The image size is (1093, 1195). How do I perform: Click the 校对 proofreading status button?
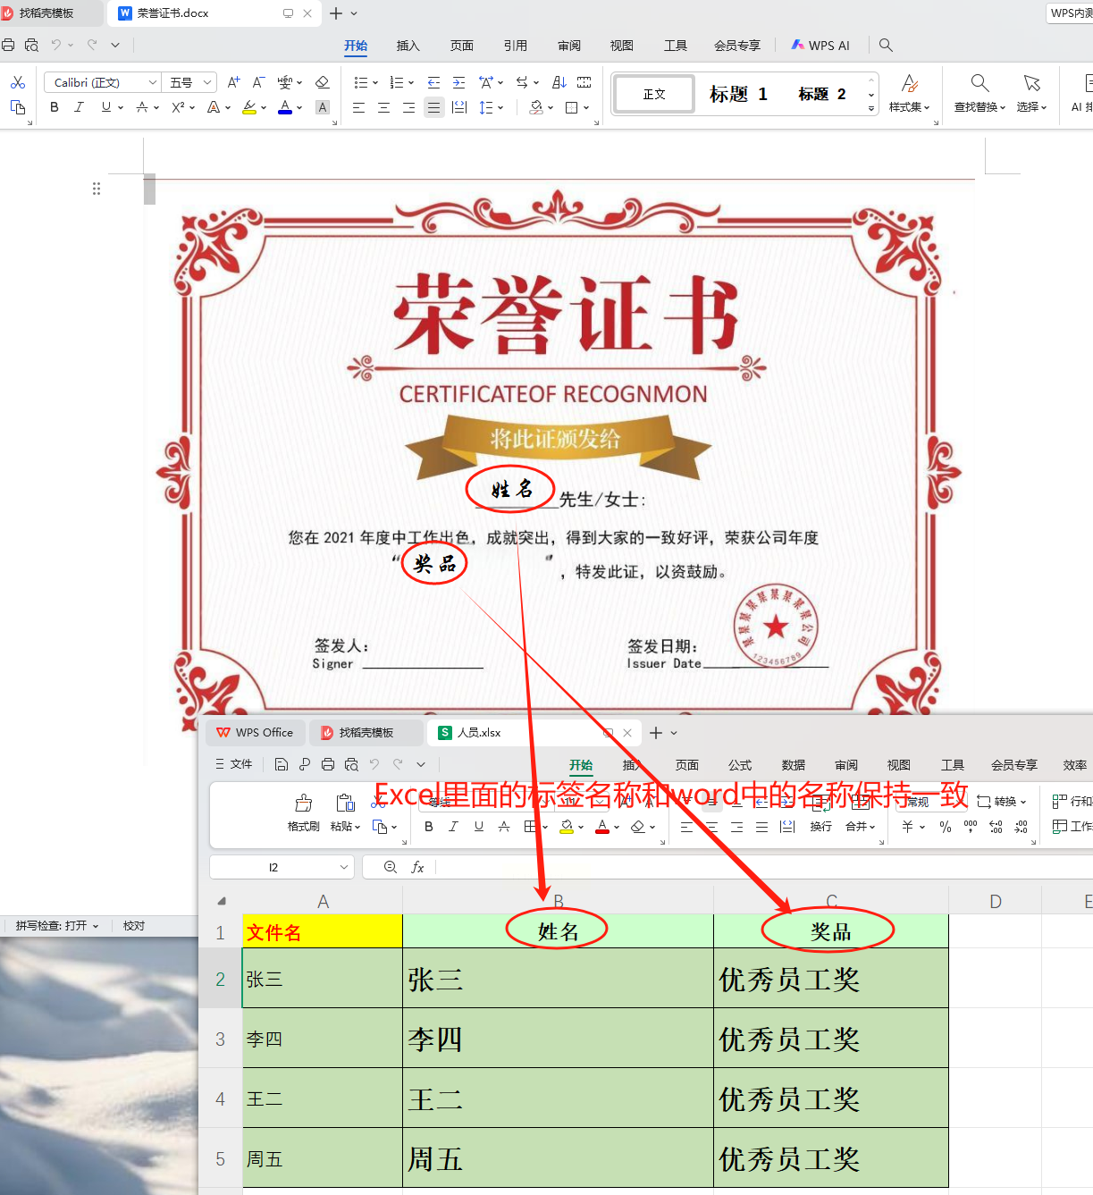pos(134,926)
